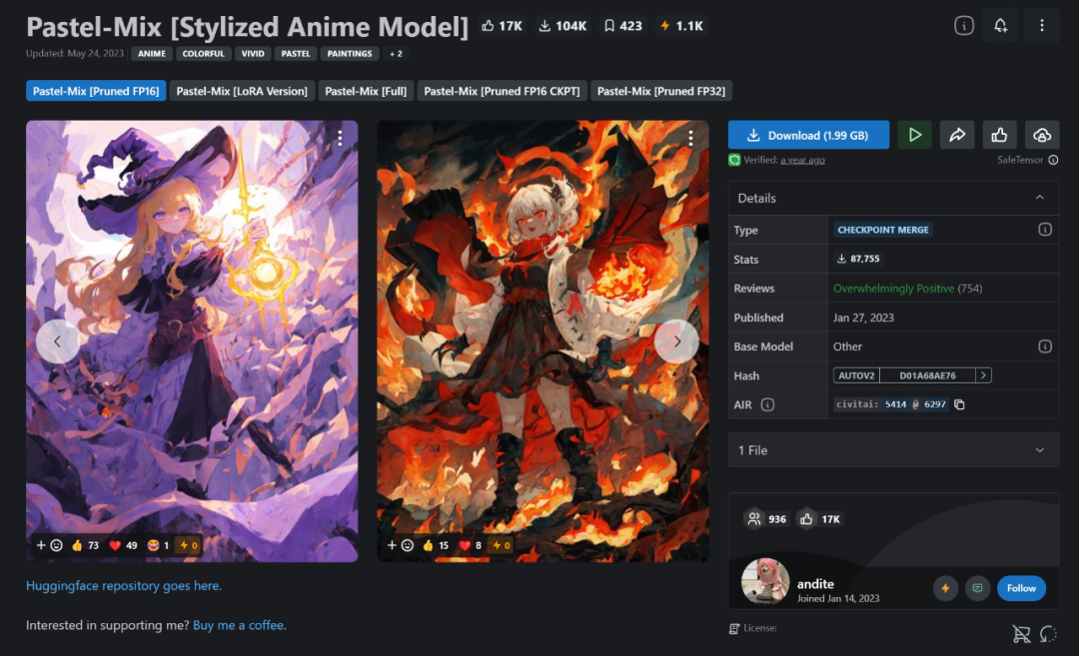Click the notification bell icon
Screen dimensions: 1079x656
(x=1000, y=26)
